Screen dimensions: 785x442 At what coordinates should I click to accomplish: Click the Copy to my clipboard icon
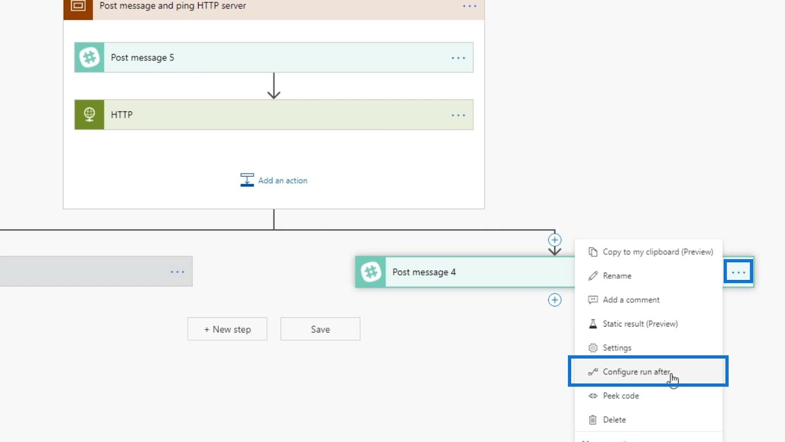[593, 251]
